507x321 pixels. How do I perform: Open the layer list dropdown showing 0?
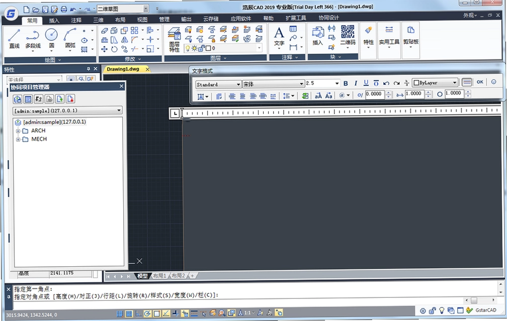(x=222, y=48)
